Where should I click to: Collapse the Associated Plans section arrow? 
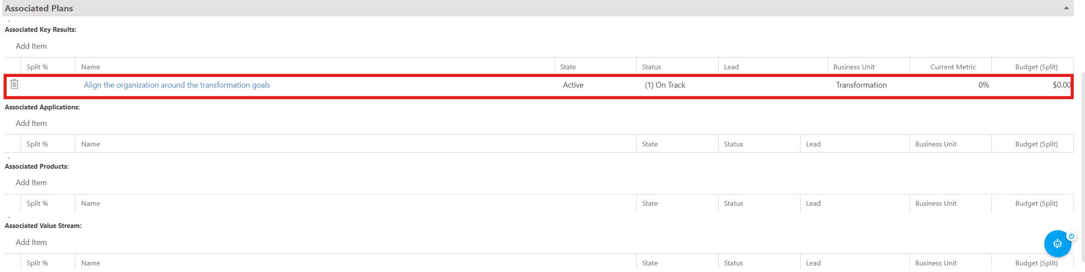[1066, 8]
